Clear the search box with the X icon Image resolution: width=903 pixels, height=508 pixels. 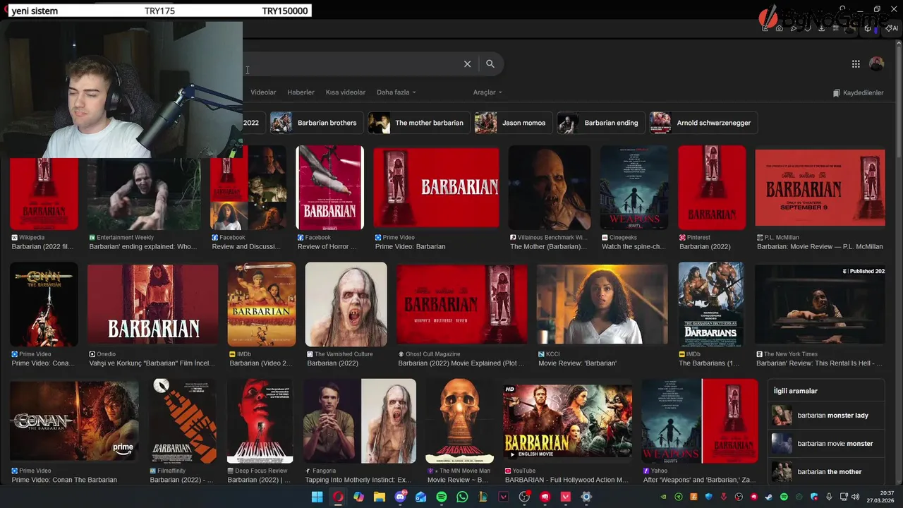(467, 64)
